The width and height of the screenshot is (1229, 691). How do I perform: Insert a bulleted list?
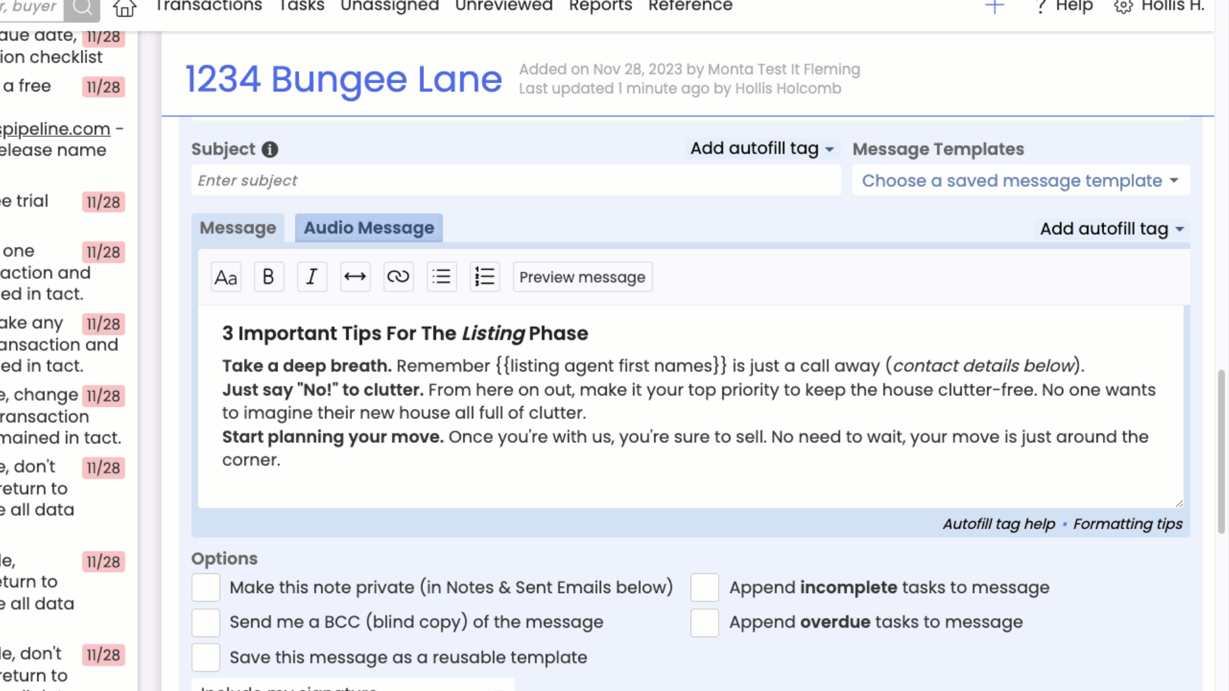click(441, 277)
